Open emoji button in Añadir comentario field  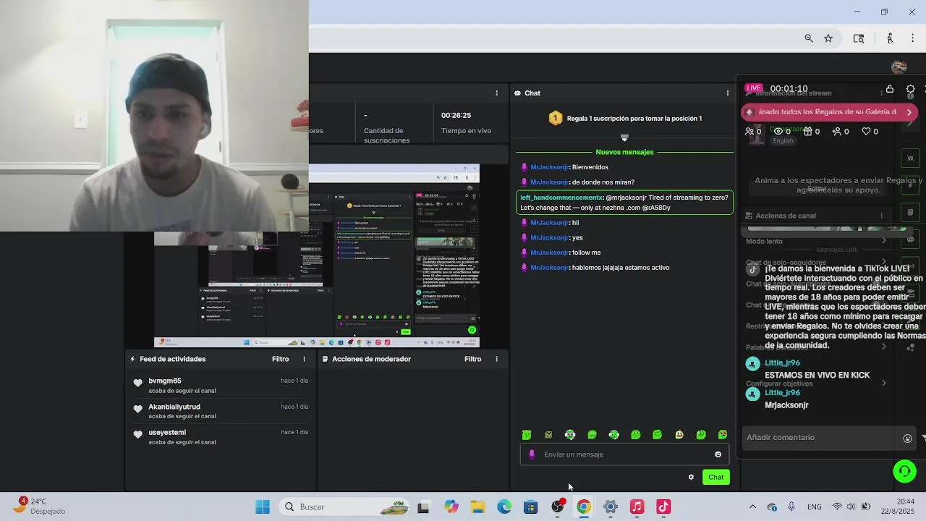[907, 438]
